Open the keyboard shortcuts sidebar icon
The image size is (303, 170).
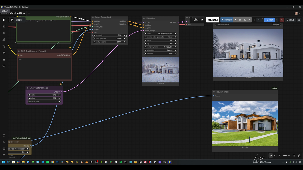[x=4, y=149]
